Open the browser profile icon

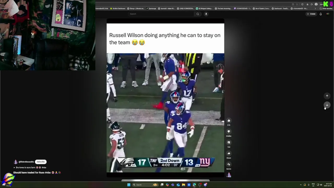click(316, 4)
